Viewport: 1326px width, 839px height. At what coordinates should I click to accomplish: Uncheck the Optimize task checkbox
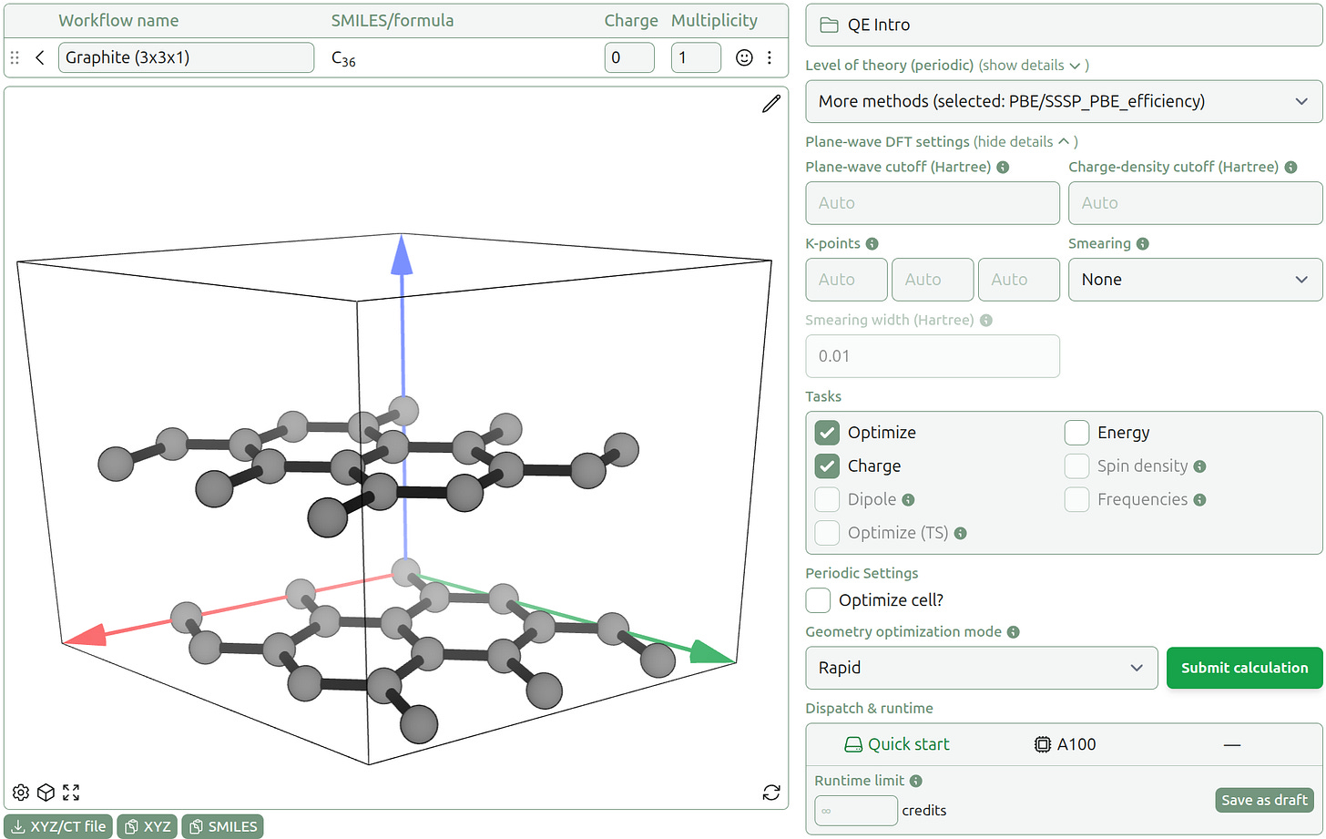[x=827, y=433]
